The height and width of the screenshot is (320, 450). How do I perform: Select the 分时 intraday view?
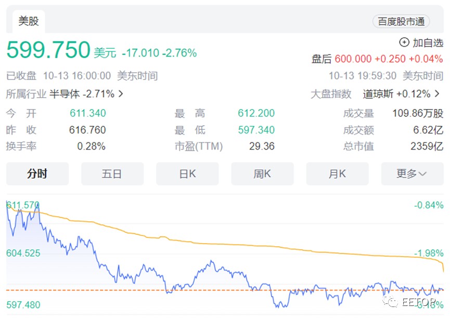pyautogui.click(x=36, y=174)
